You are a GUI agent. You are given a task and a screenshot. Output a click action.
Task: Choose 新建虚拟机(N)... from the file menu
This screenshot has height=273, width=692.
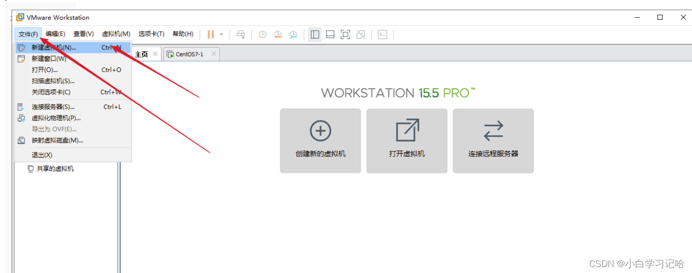[74, 48]
